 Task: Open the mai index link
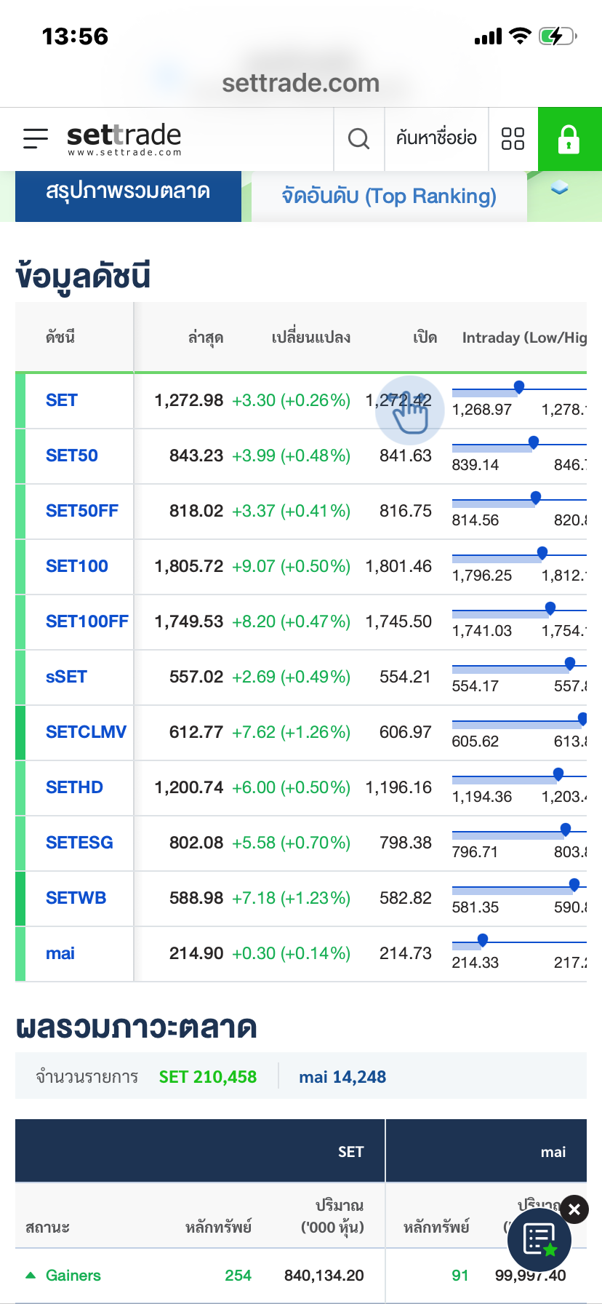click(x=60, y=953)
